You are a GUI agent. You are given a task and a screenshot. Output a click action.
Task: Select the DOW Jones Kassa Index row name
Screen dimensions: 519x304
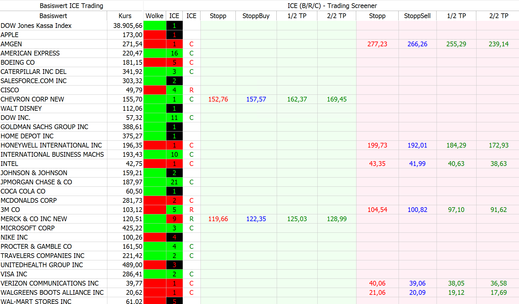(x=36, y=26)
